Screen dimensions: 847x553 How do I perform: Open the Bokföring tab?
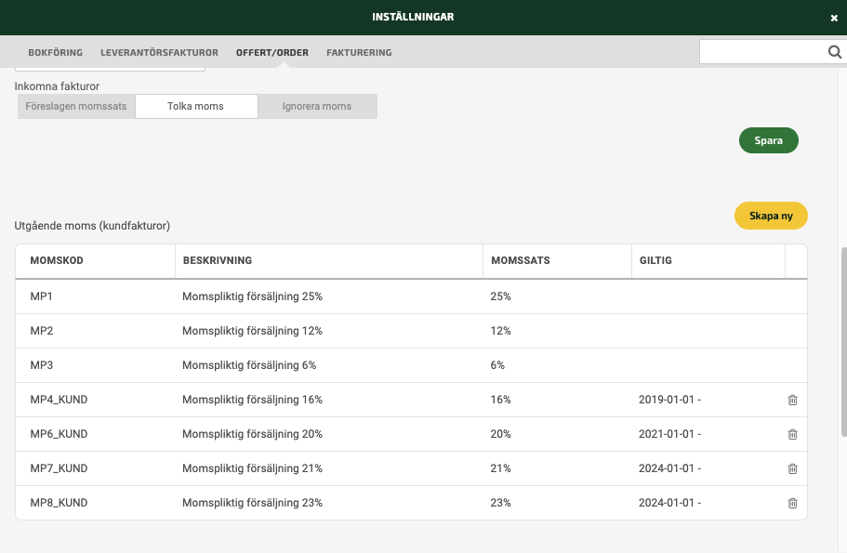[56, 52]
